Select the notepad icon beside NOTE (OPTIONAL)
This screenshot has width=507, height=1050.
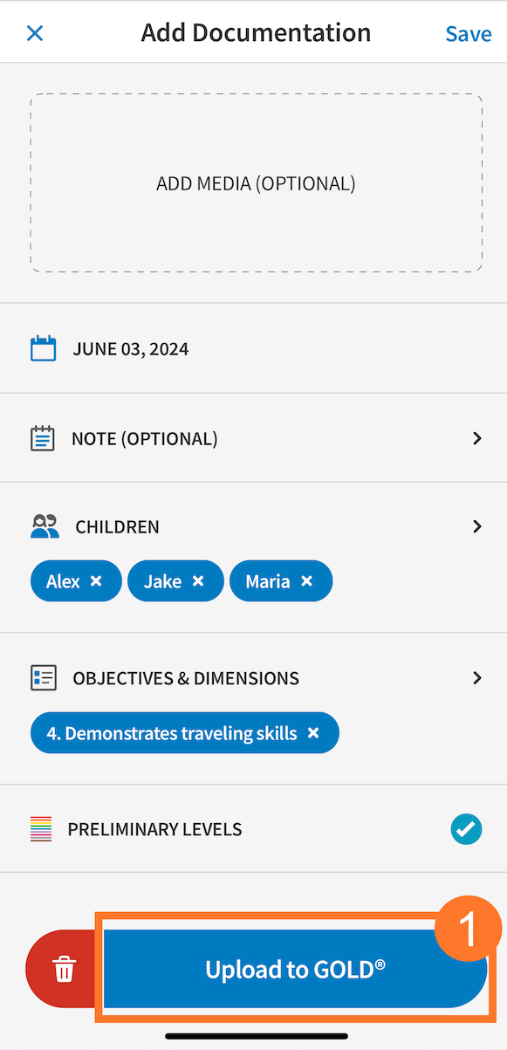(43, 438)
